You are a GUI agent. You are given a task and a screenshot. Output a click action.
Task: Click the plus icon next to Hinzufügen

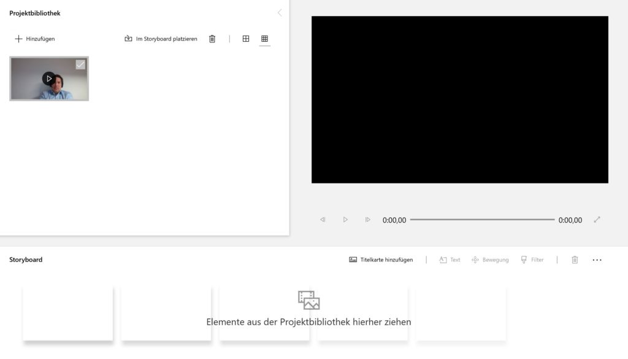click(18, 39)
